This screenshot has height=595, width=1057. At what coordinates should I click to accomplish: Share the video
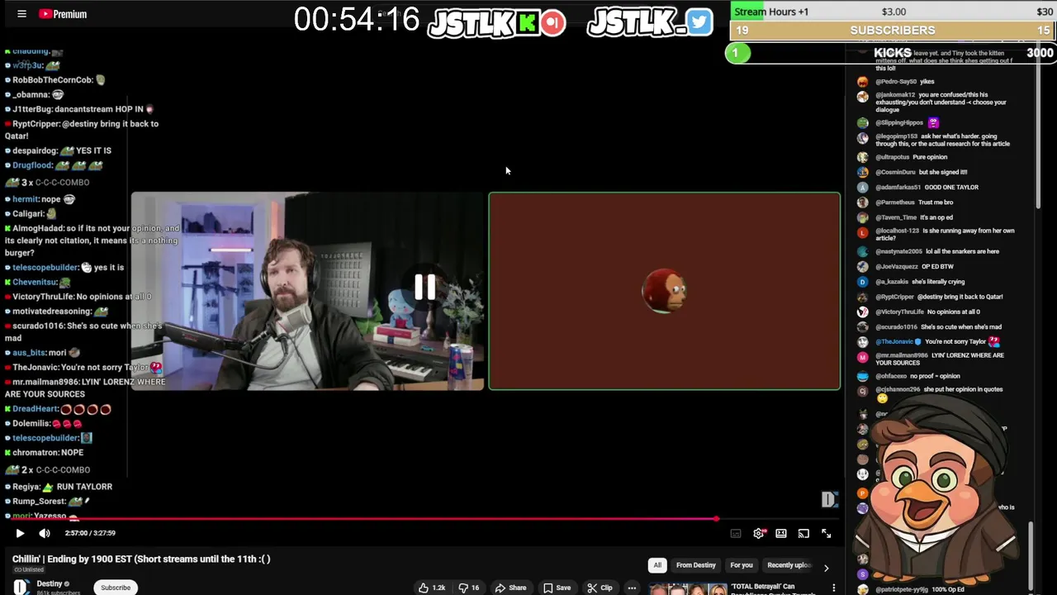tap(510, 588)
